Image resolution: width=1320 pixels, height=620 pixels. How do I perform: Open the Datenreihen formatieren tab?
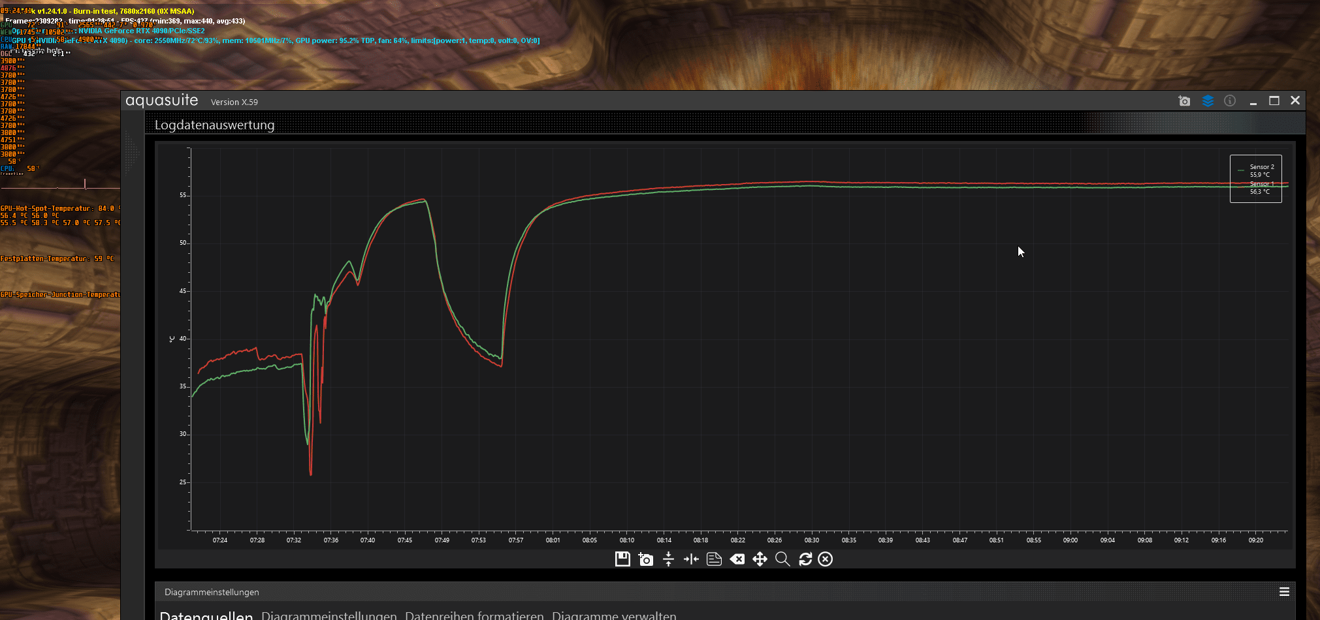point(475,615)
